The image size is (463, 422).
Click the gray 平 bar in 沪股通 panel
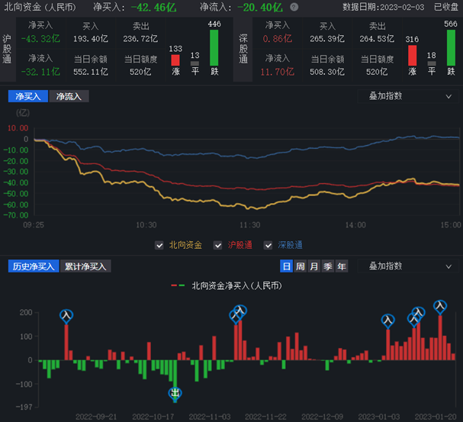(195, 64)
